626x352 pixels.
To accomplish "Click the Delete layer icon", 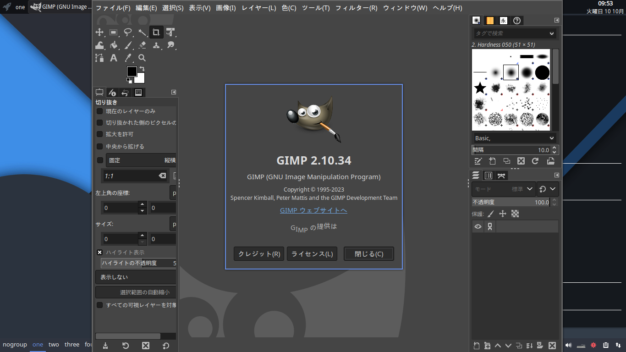I will 552,346.
